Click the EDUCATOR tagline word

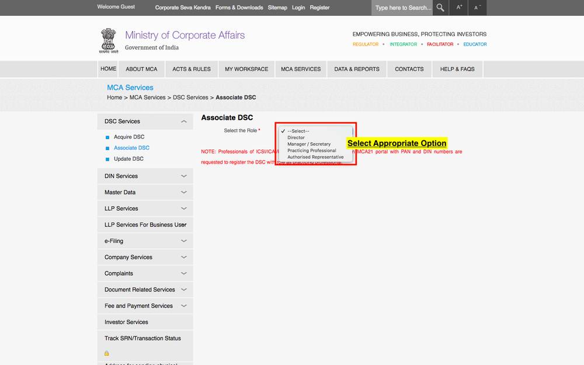[x=475, y=44]
